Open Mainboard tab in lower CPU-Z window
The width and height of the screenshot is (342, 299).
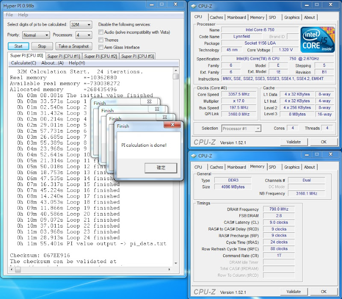(236, 167)
